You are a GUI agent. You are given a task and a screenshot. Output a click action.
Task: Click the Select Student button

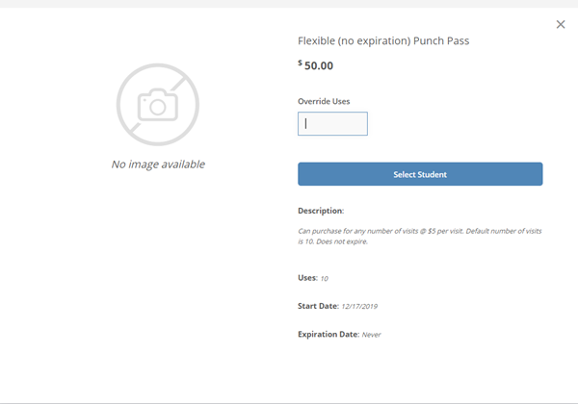(x=420, y=174)
